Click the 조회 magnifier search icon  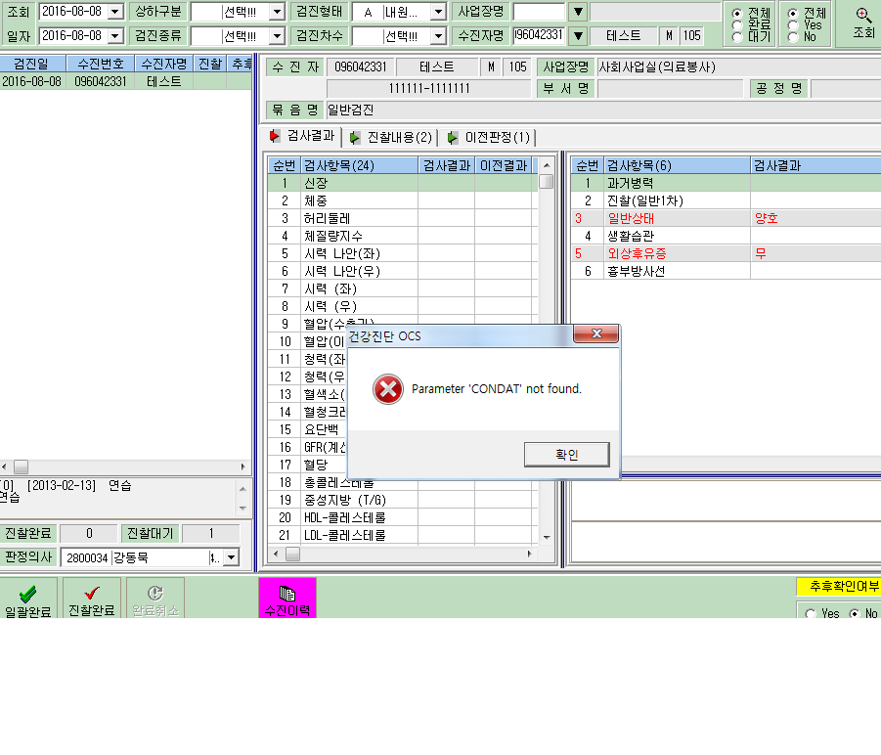point(863,16)
